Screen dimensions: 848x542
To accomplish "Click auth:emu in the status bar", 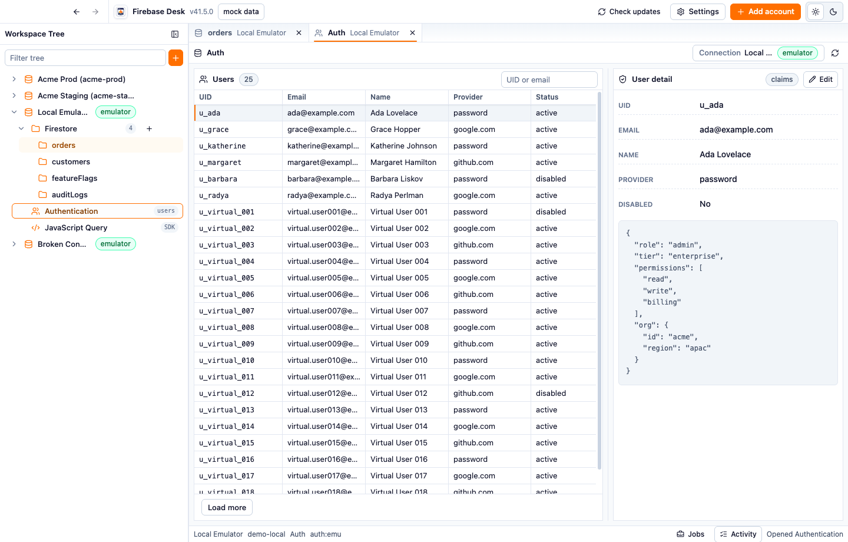I will coord(326,534).
